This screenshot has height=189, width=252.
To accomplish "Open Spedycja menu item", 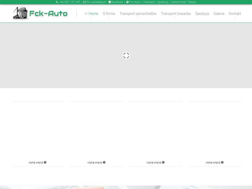I will 202,14.
